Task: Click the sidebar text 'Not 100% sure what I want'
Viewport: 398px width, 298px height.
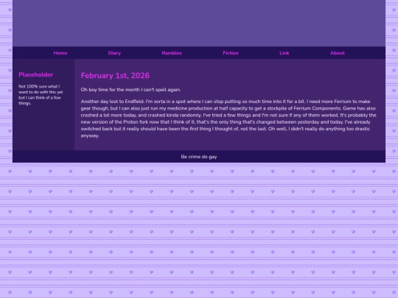Action: (41, 95)
